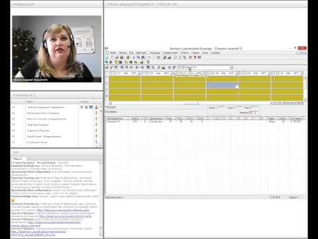318x239 pixels.
Task: Open the Файл menu in the schedule program
Action: click(x=113, y=52)
